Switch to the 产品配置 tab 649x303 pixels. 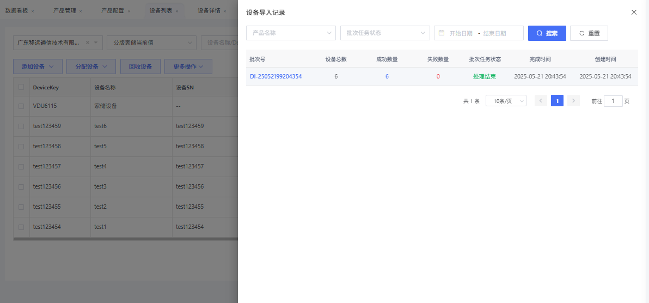point(113,11)
